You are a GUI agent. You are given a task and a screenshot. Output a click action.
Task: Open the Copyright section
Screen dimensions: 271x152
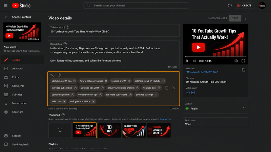click(x=22, y=112)
